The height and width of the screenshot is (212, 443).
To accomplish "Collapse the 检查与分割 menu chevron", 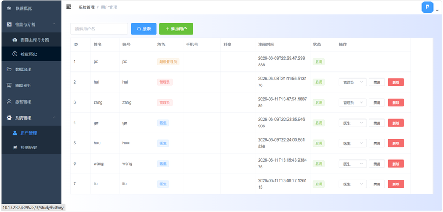I will [x=54, y=24].
